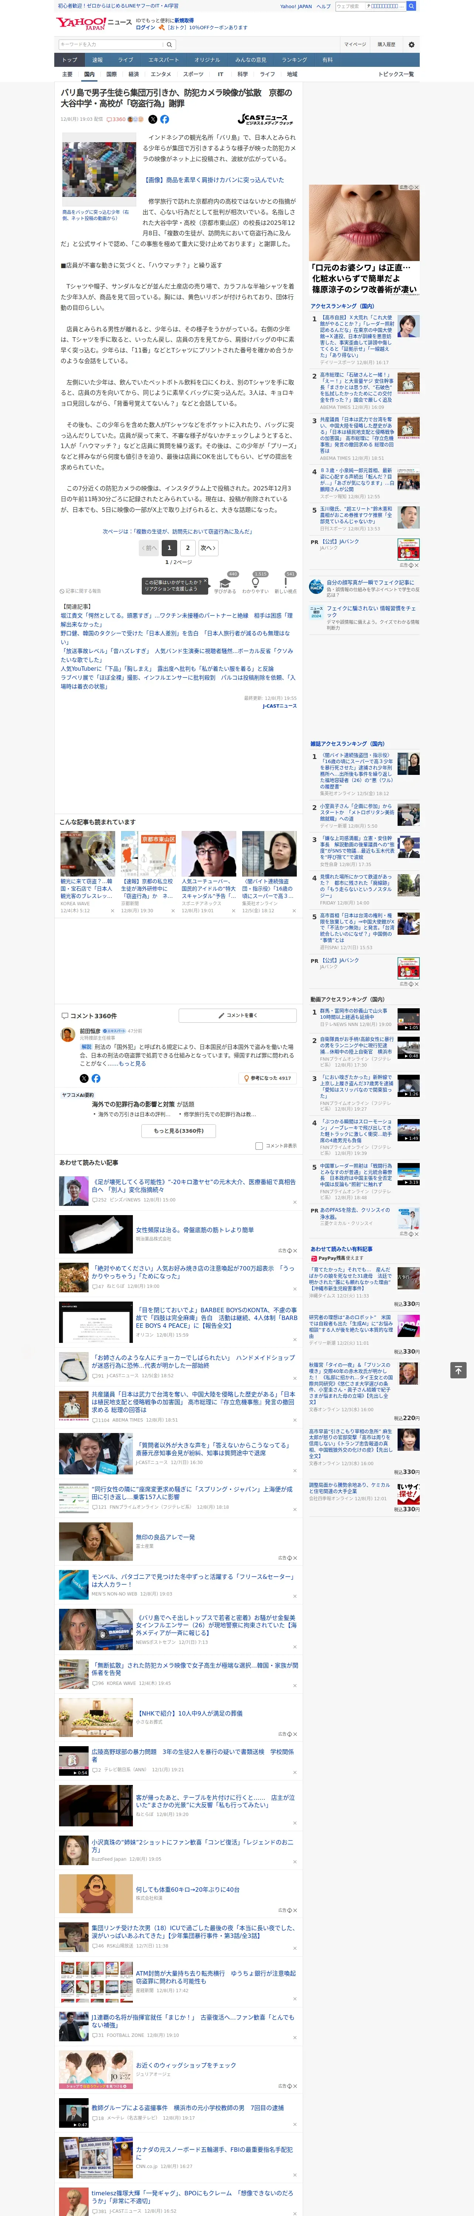Share article on X from header
This screenshot has height=2216, width=474.
click(x=153, y=120)
